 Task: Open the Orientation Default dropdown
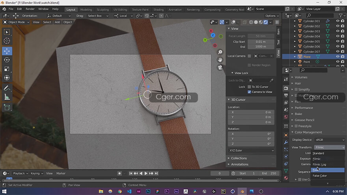coord(59,16)
